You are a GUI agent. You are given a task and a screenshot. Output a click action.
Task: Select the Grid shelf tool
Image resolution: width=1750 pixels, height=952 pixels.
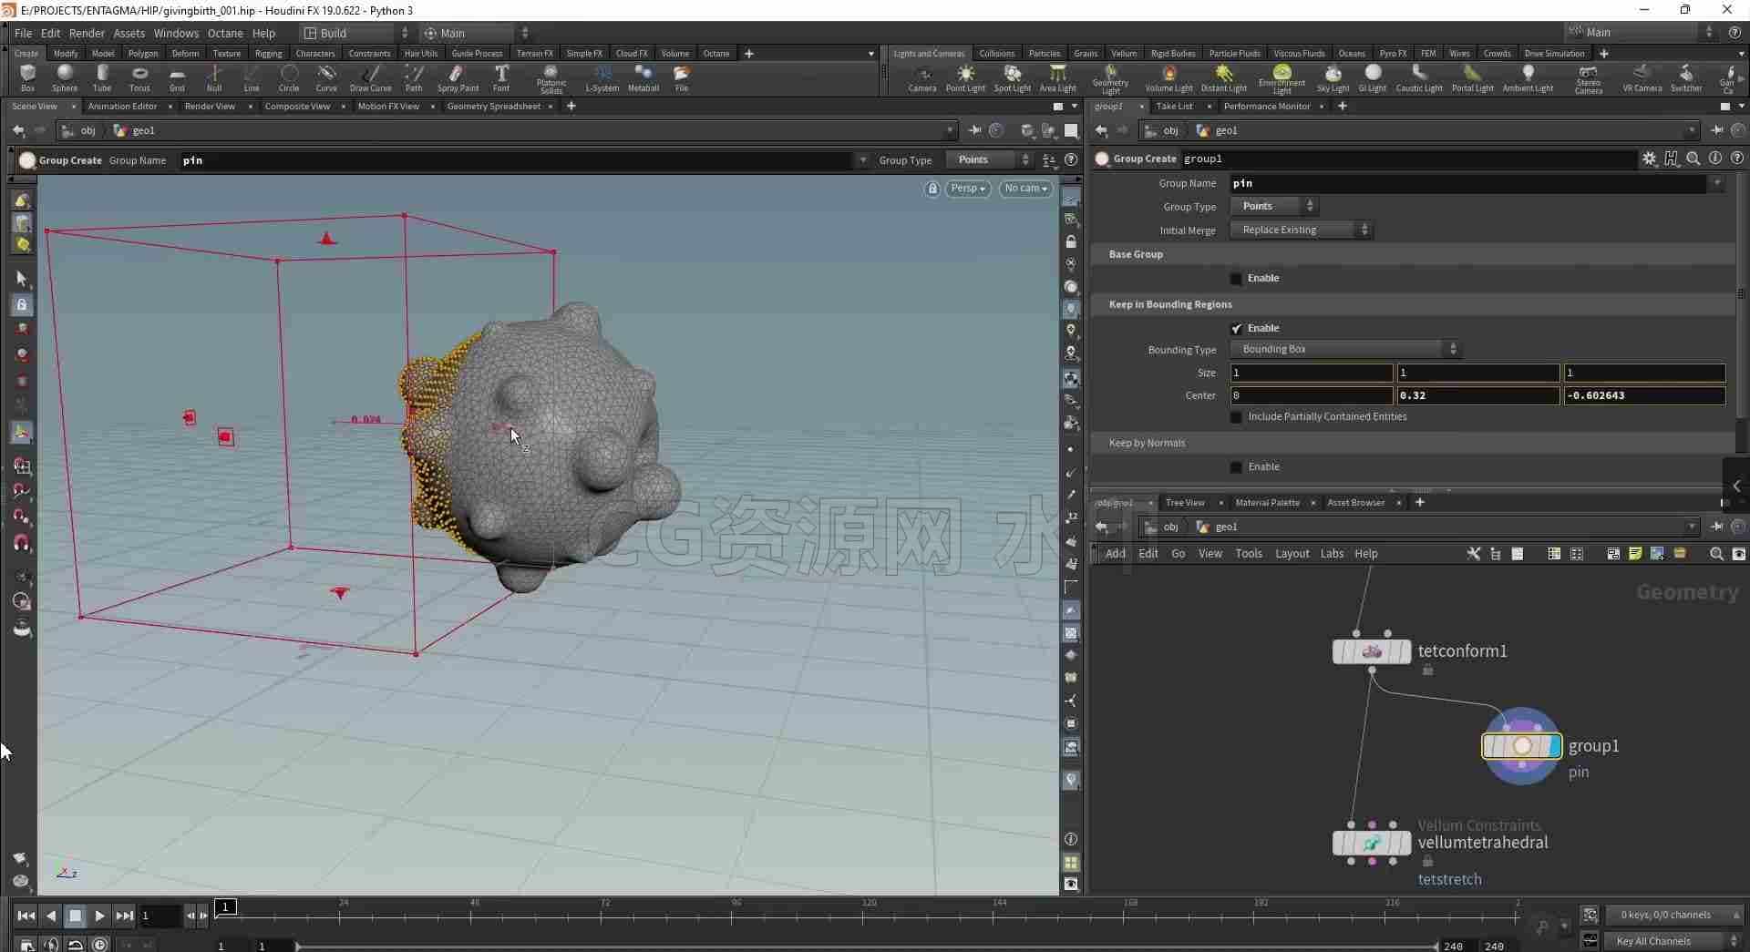click(177, 78)
